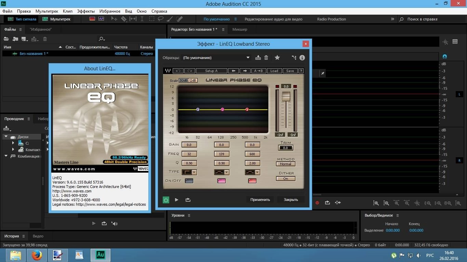Image resolution: width=467 pixels, height=262 pixels.
Task: Open LinEQ plugin help question mark
Action: pyautogui.click(x=301, y=71)
